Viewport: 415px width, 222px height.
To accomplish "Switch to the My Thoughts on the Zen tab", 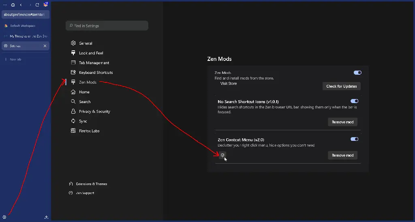I will coord(26,36).
